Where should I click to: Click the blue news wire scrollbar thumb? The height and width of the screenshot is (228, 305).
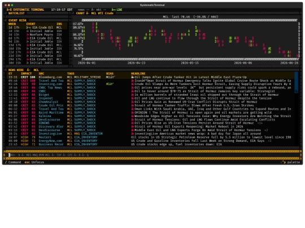[297, 82]
